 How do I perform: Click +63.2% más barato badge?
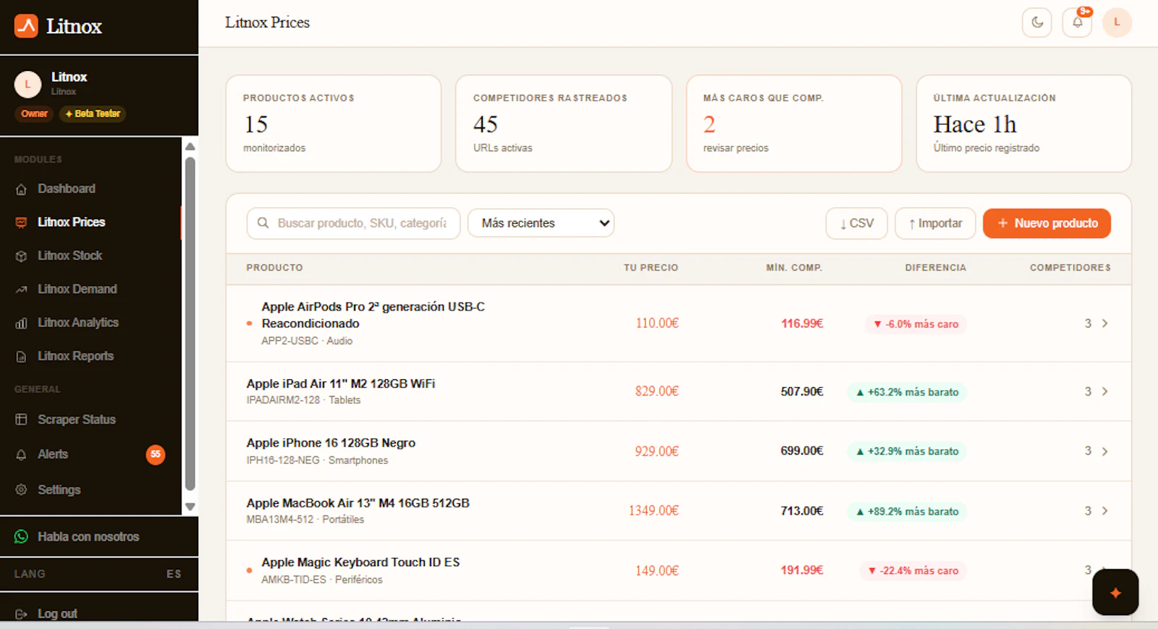pyautogui.click(x=907, y=392)
